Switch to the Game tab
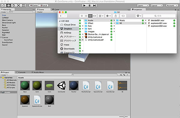 56,9
